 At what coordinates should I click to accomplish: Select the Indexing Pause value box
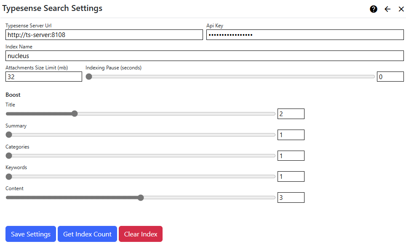tap(390, 77)
